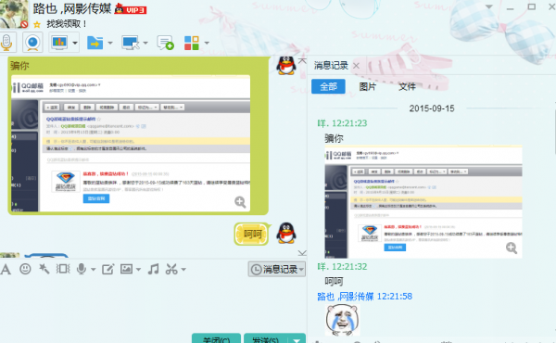Start a voice call with microphone icon

[6, 43]
